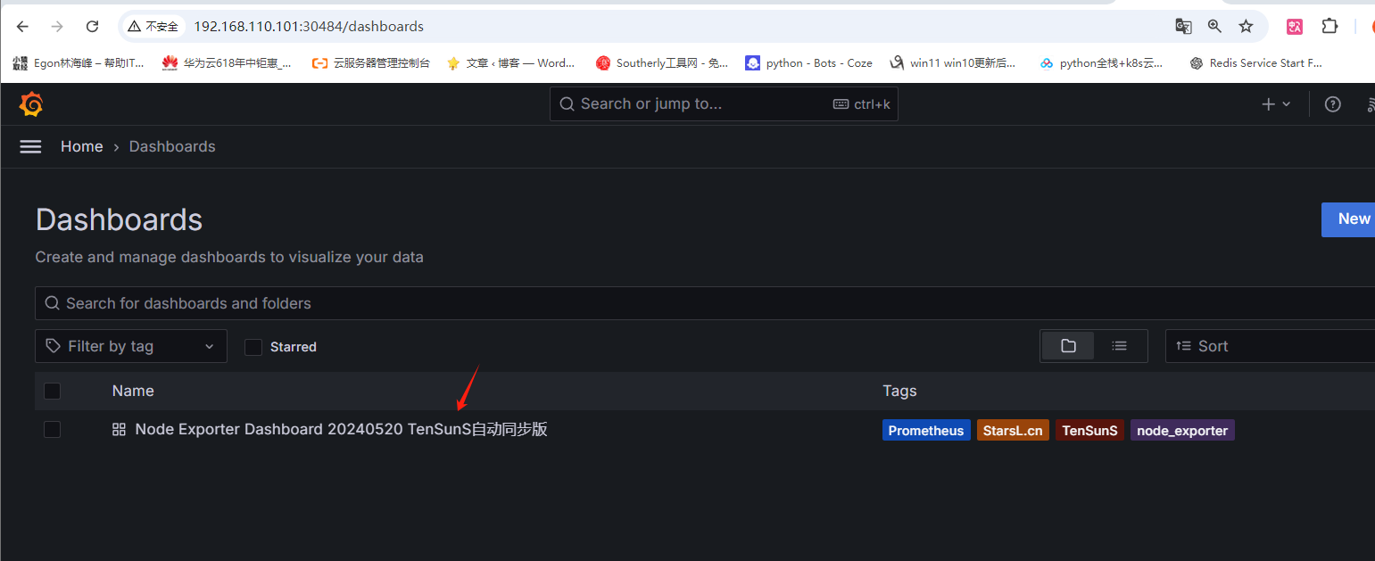
Task: Open the Sort dropdown
Action: [x=1270, y=346]
